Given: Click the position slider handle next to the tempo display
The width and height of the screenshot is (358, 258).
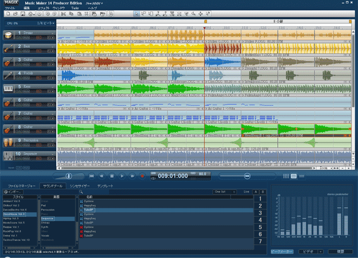Looking at the screenshot, I should 247,176.
